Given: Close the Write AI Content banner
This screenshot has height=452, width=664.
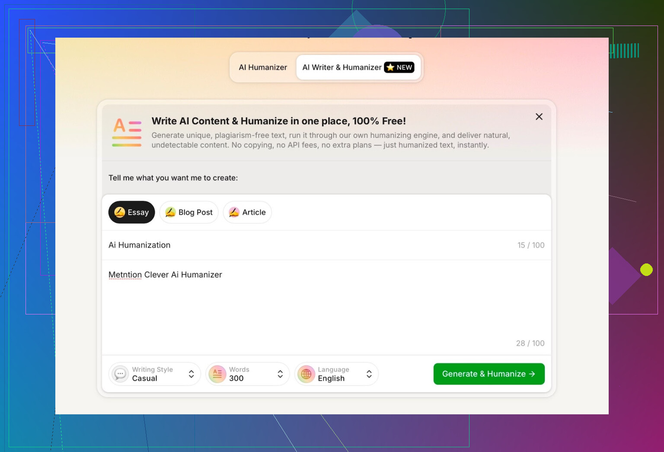Looking at the screenshot, I should point(539,116).
